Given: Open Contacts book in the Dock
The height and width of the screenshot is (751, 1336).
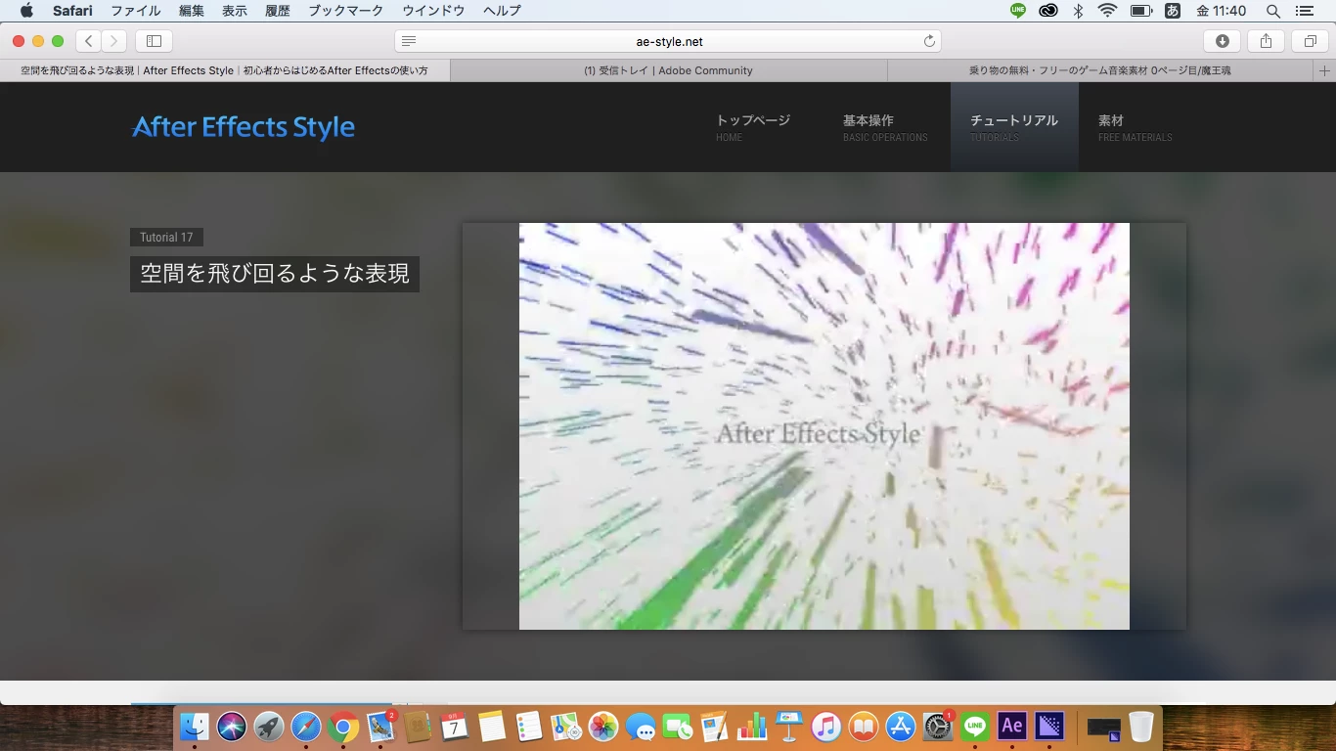Looking at the screenshot, I should [418, 727].
